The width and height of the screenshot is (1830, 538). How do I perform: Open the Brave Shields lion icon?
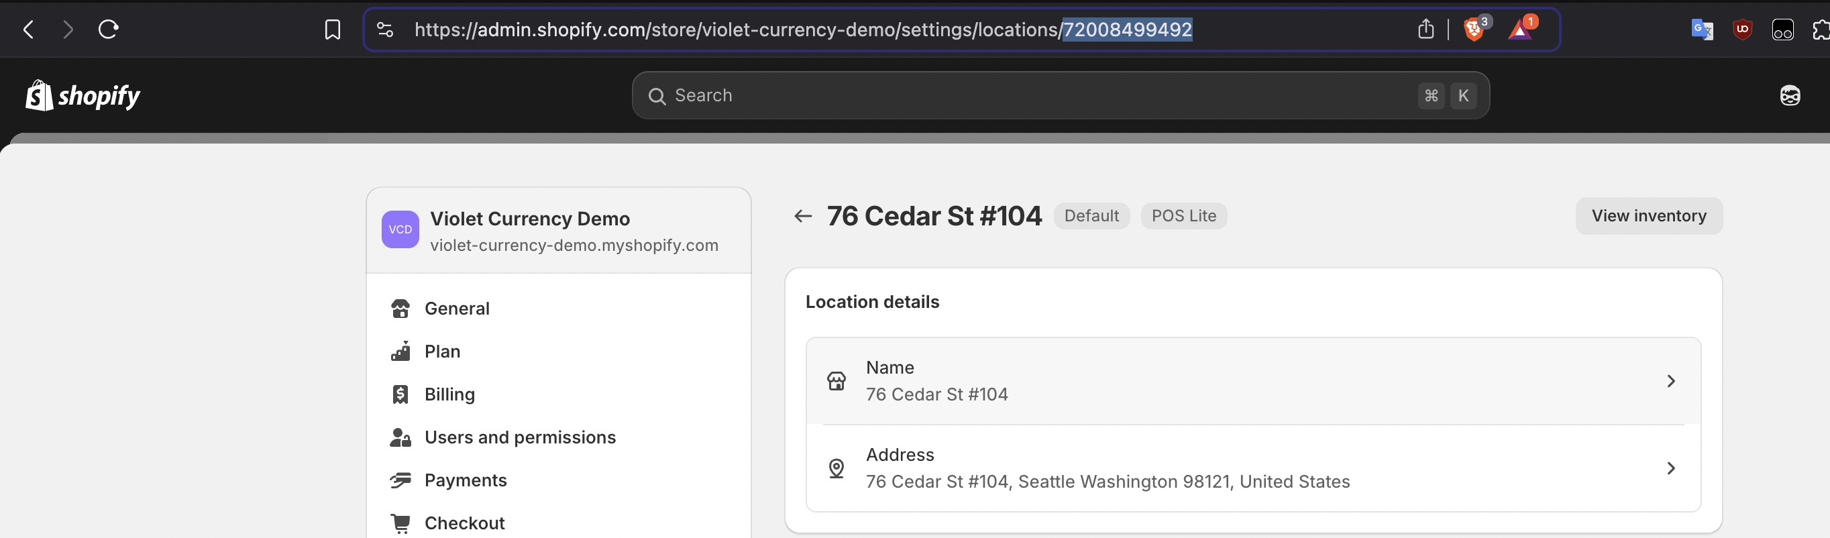pos(1473,30)
